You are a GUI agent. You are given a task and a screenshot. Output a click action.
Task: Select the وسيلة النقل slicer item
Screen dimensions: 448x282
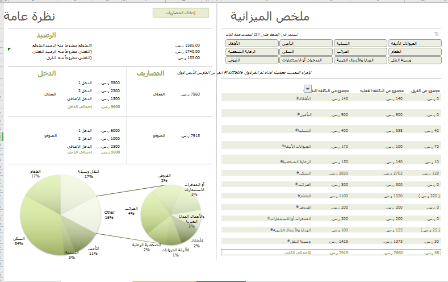tap(414, 60)
